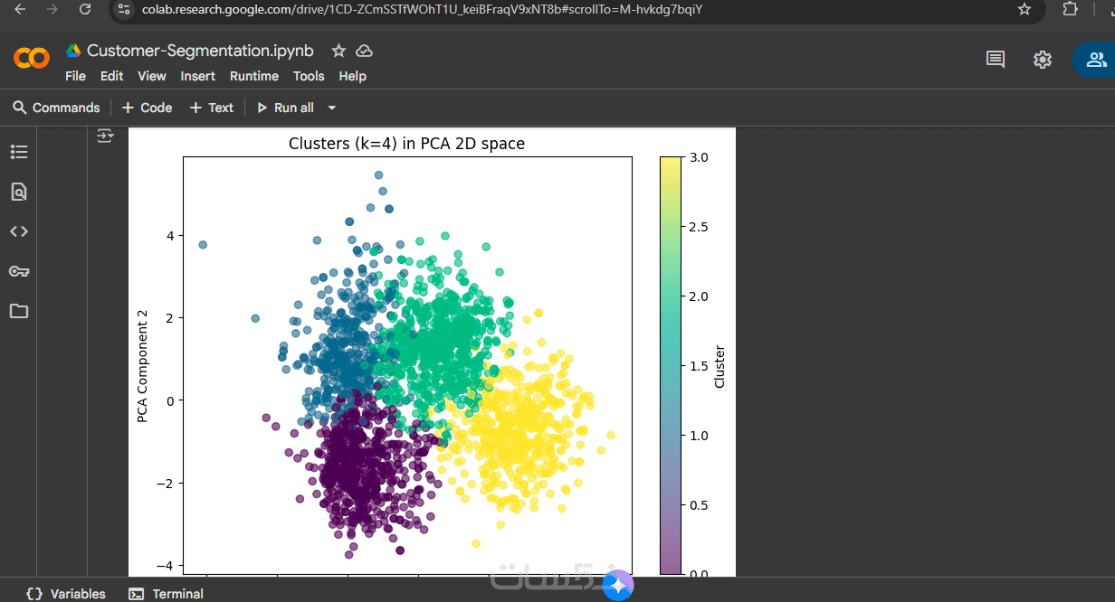
Task: Reload the page in the browser
Action: click(85, 9)
